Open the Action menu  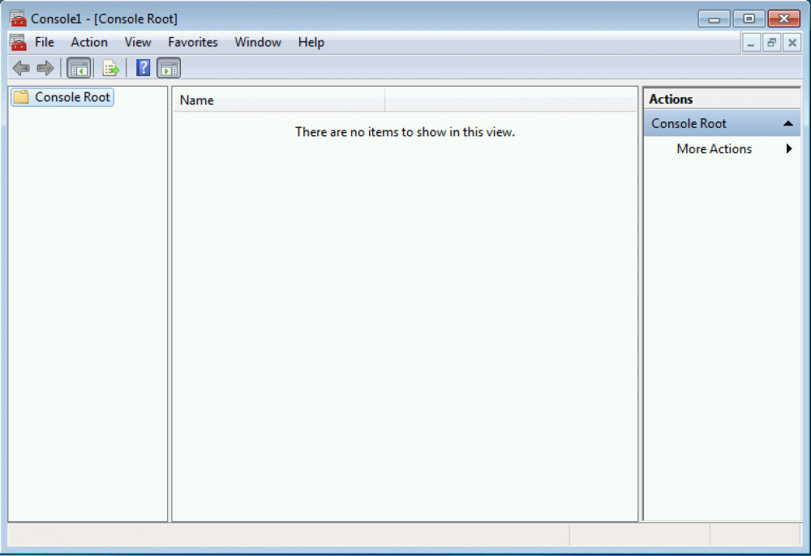89,42
